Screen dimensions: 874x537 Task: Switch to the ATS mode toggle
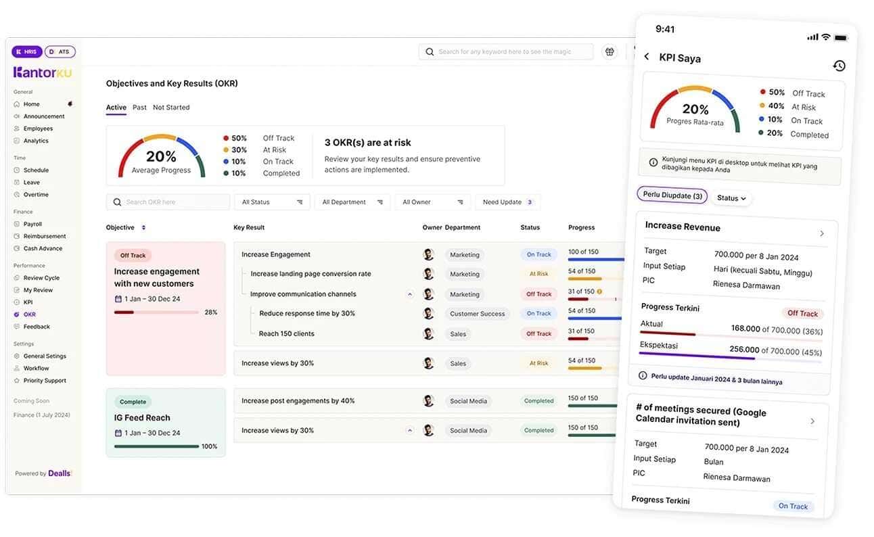(x=60, y=51)
